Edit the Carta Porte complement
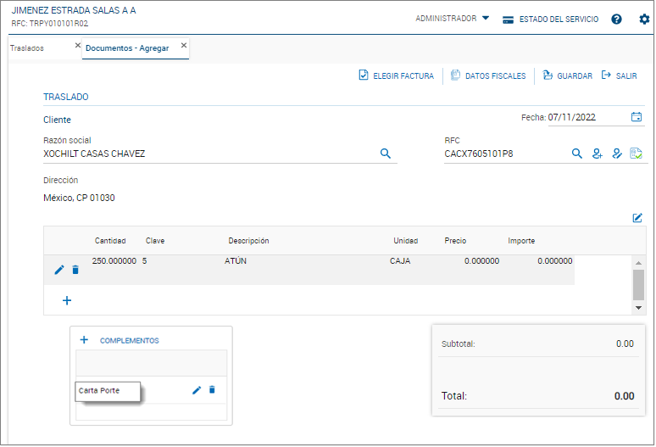The height and width of the screenshot is (447, 656). [x=197, y=390]
